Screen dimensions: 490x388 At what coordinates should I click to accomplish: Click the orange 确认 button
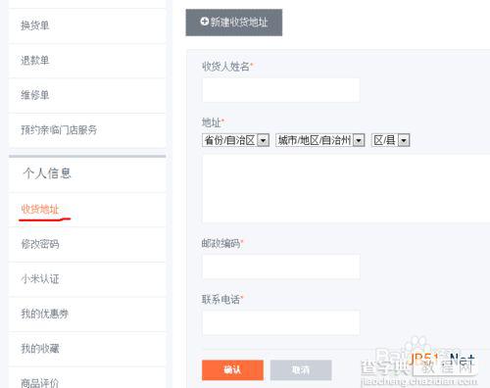click(232, 370)
